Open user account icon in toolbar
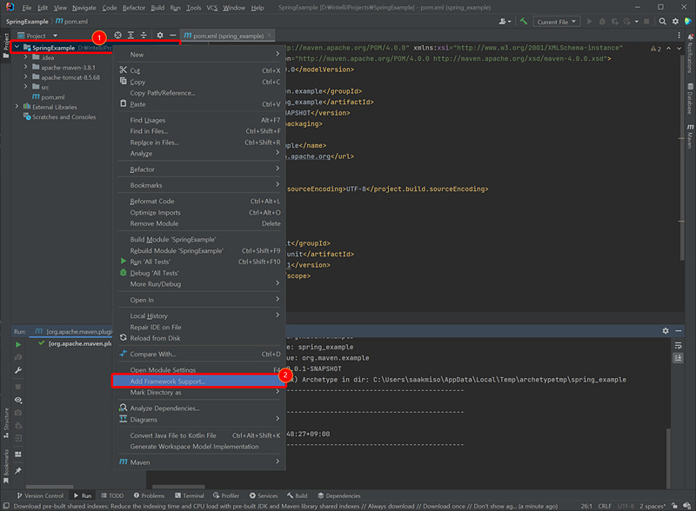Screen dimensions: 696x511 point(505,21)
